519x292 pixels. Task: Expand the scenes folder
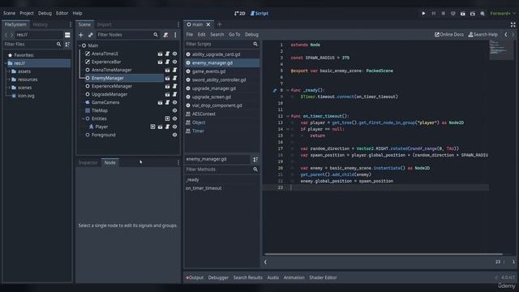coord(9,88)
